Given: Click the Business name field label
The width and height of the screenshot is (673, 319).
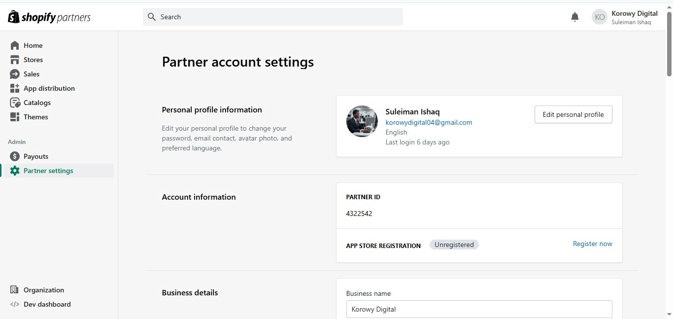Looking at the screenshot, I should tap(369, 293).
